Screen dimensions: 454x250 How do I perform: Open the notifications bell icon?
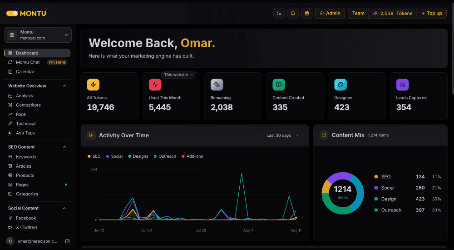pyautogui.click(x=293, y=13)
